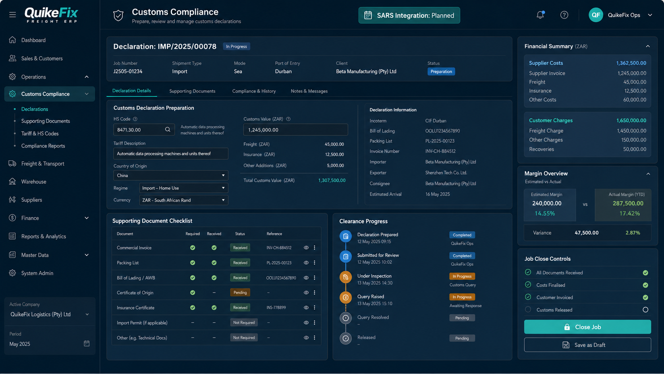This screenshot has height=374, width=664.
Task: Click the HS Code search magnifier icon
Action: point(168,130)
